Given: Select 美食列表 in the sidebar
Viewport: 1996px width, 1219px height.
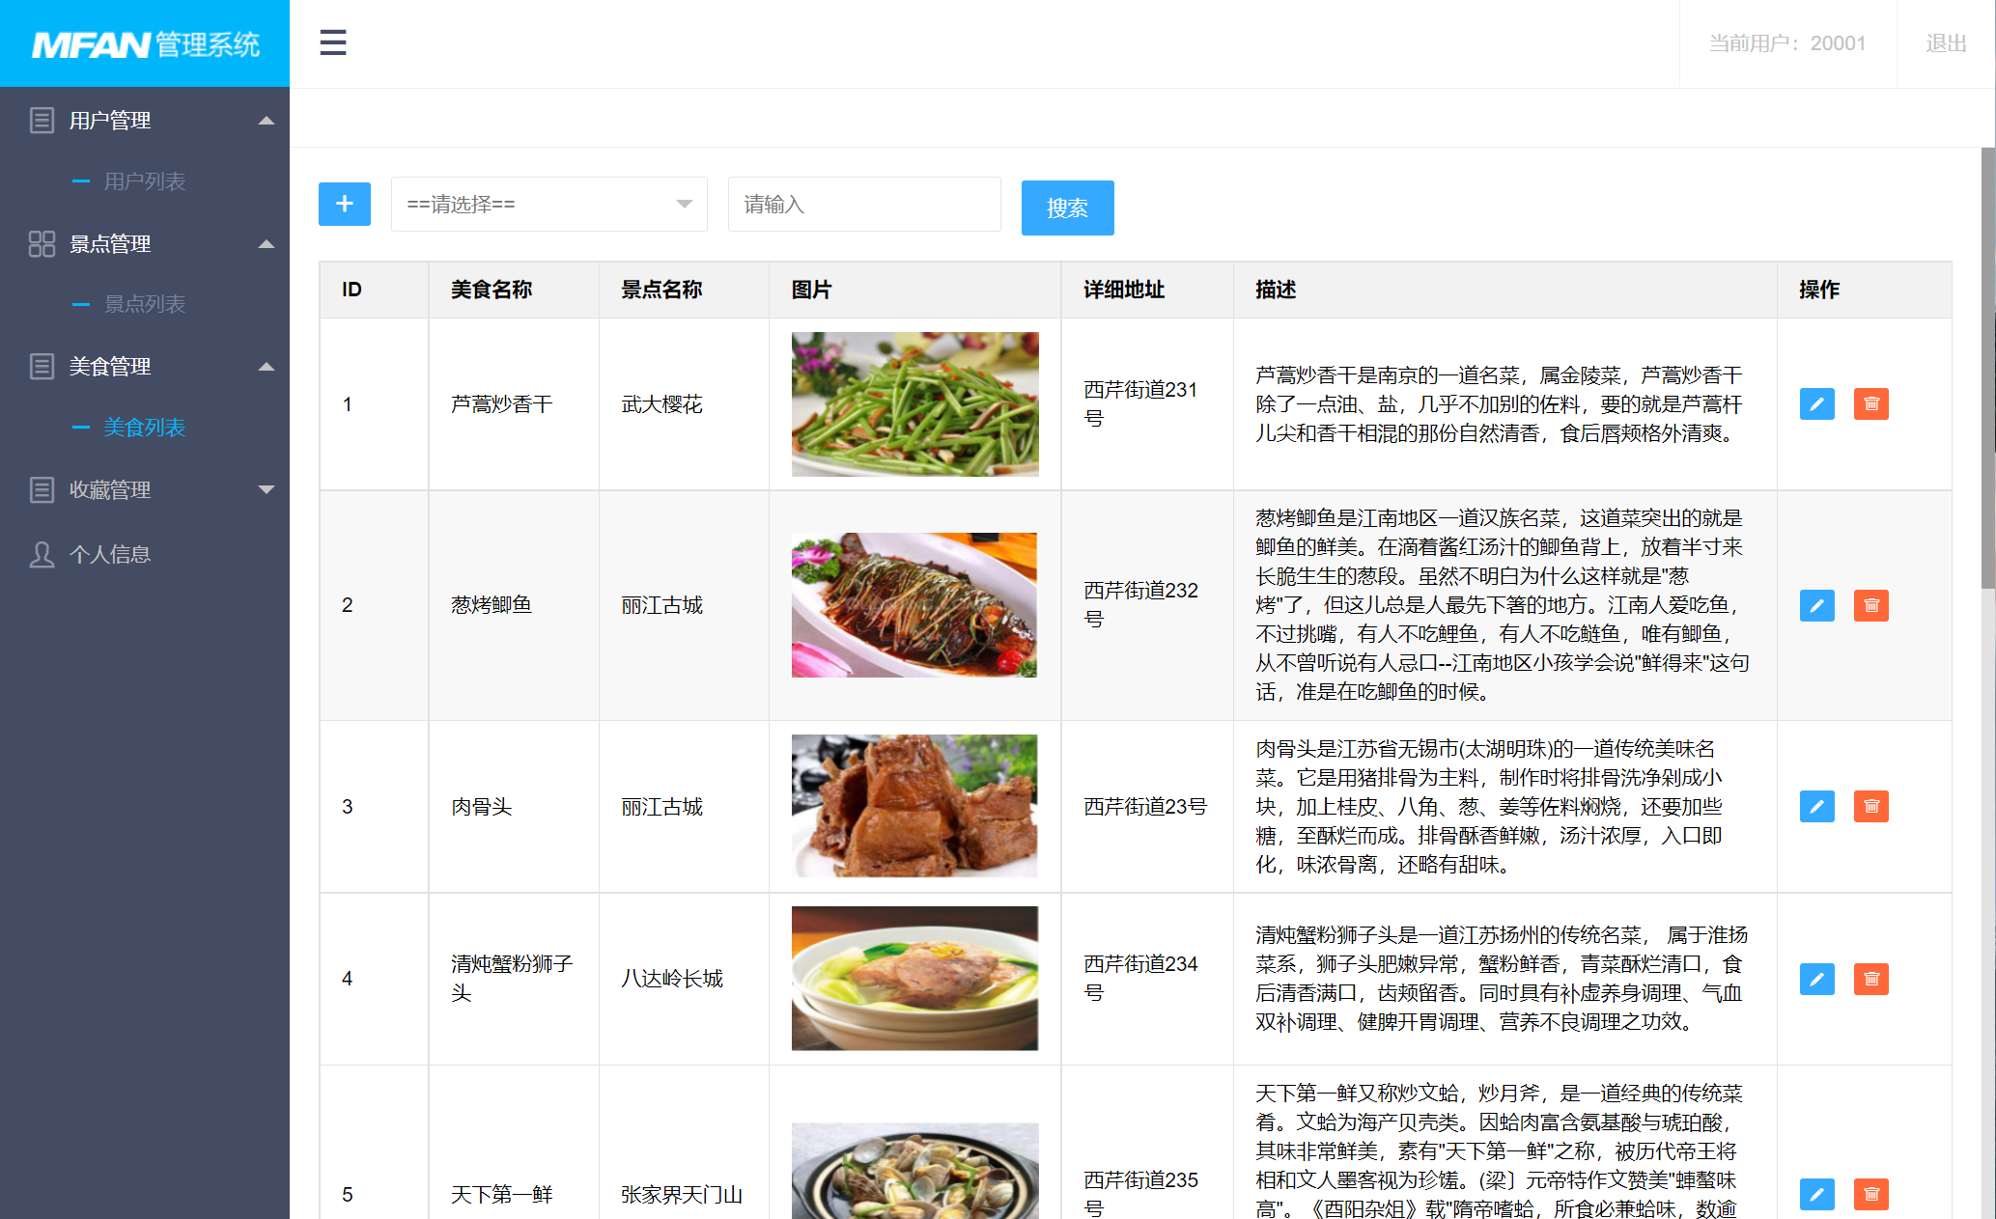Looking at the screenshot, I should (x=145, y=428).
